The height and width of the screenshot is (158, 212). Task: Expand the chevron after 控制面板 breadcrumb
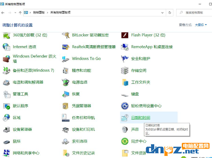48,12
